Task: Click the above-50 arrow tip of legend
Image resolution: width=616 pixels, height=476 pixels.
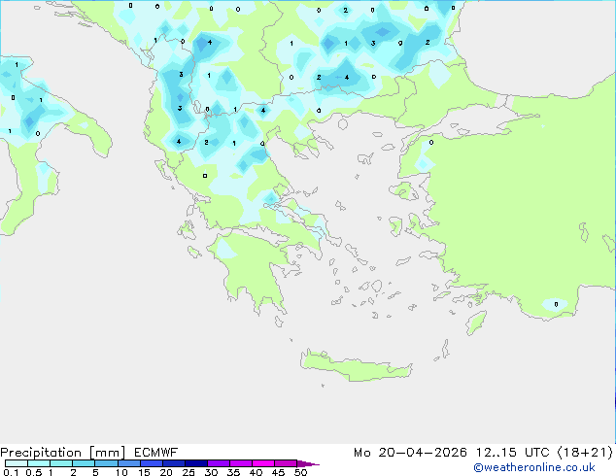Action: pyautogui.click(x=308, y=463)
